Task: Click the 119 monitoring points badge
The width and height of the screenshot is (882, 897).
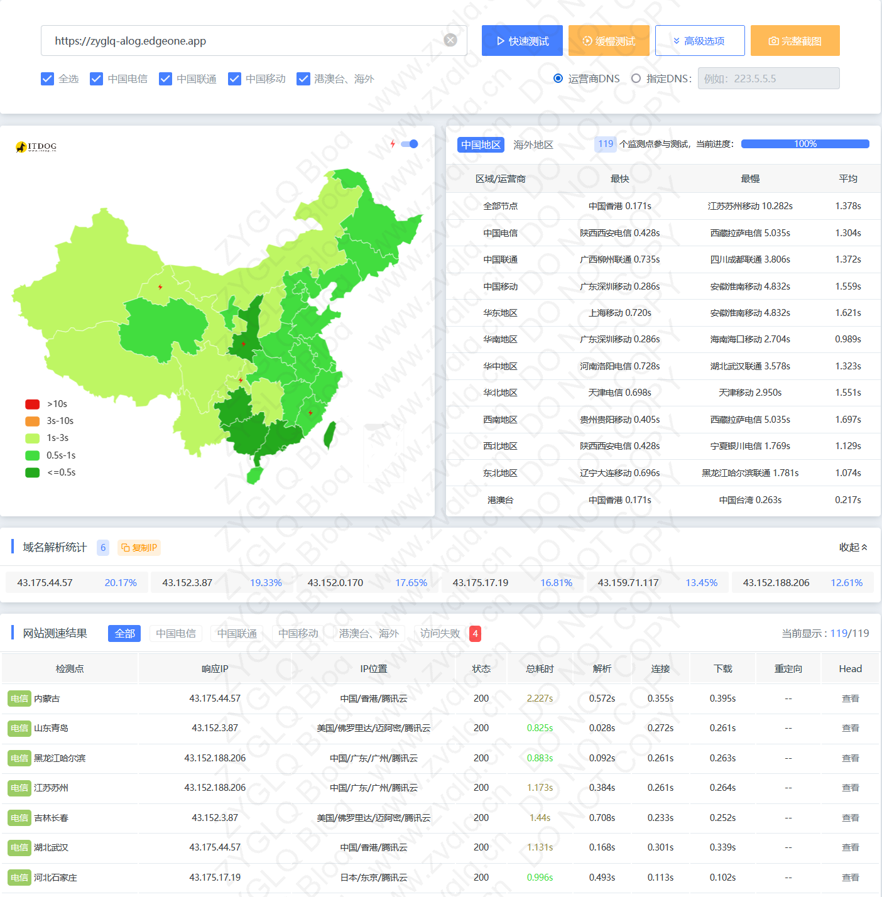Action: 606,144
